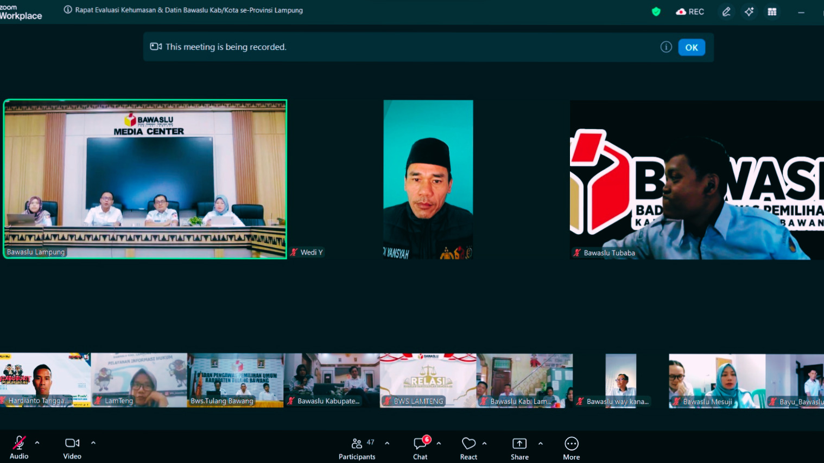
Task: Select the Bawaslu Kabupate... thumbnail
Action: pyautogui.click(x=332, y=380)
